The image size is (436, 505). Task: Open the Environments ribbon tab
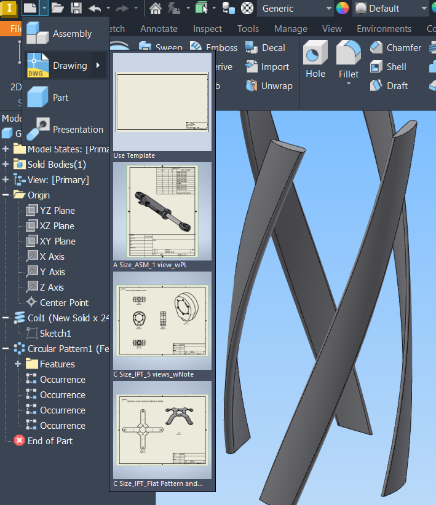pyautogui.click(x=384, y=29)
